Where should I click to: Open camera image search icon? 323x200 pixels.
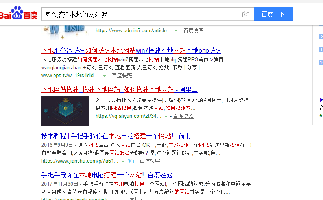246,14
